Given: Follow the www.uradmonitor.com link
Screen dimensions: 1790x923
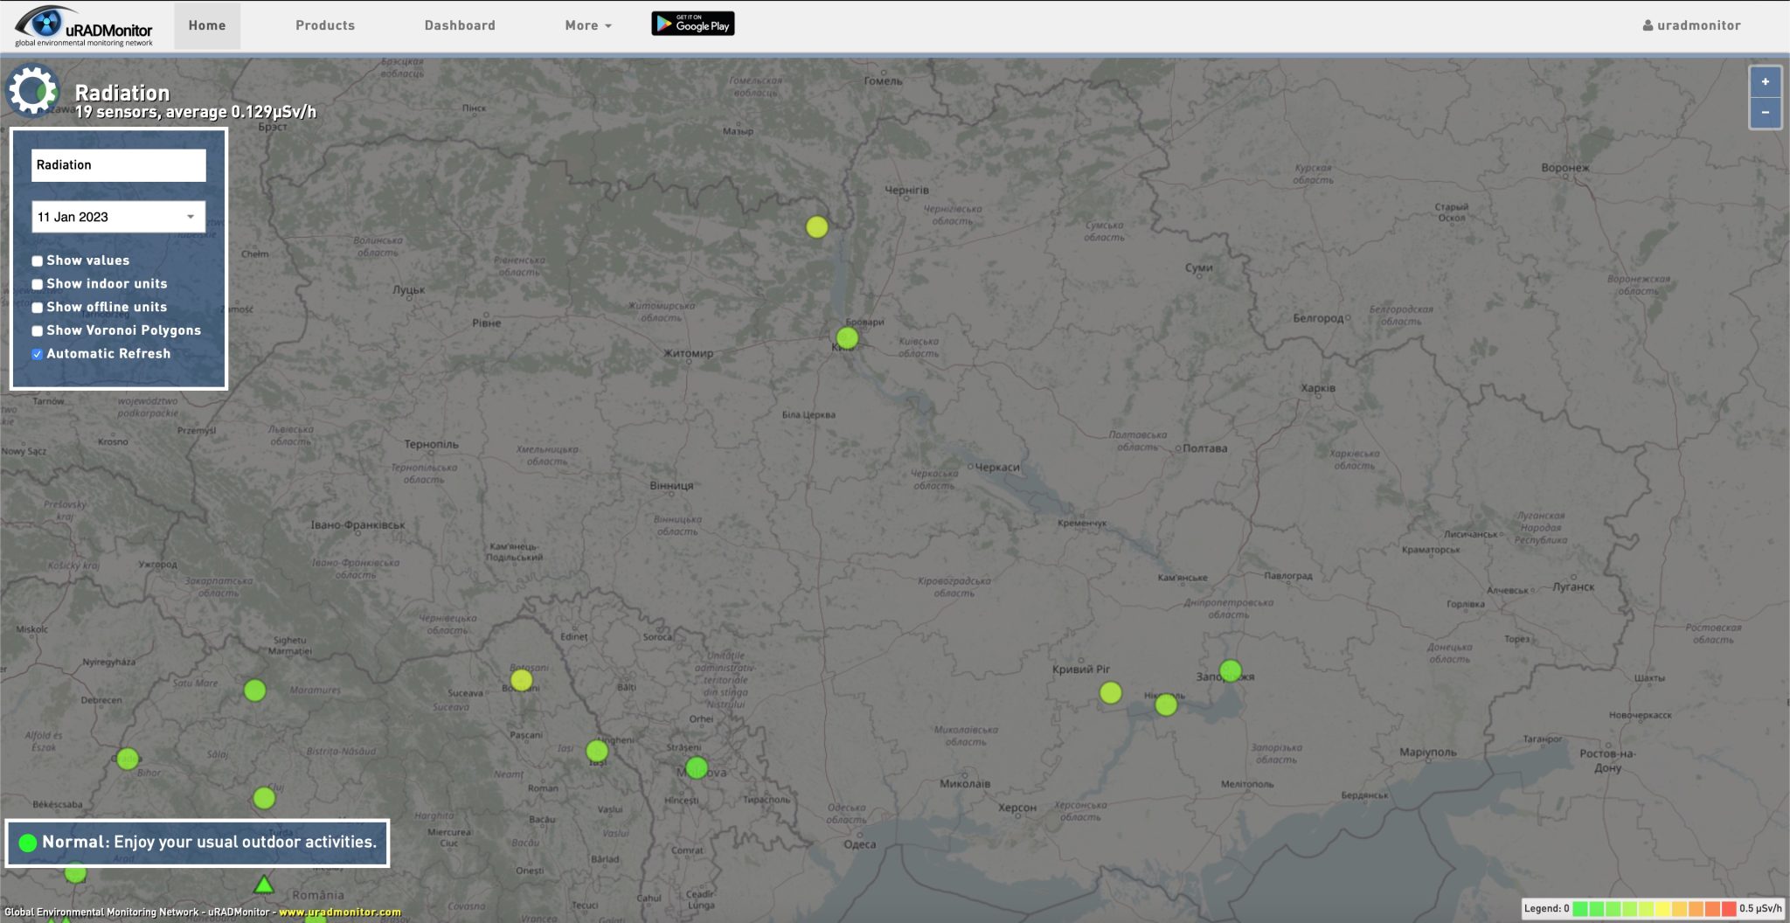Looking at the screenshot, I should tap(339, 911).
